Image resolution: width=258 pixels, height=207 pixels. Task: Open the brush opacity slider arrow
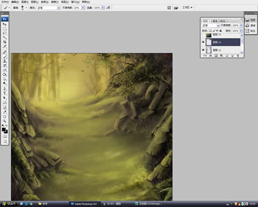pyautogui.click(x=83, y=8)
